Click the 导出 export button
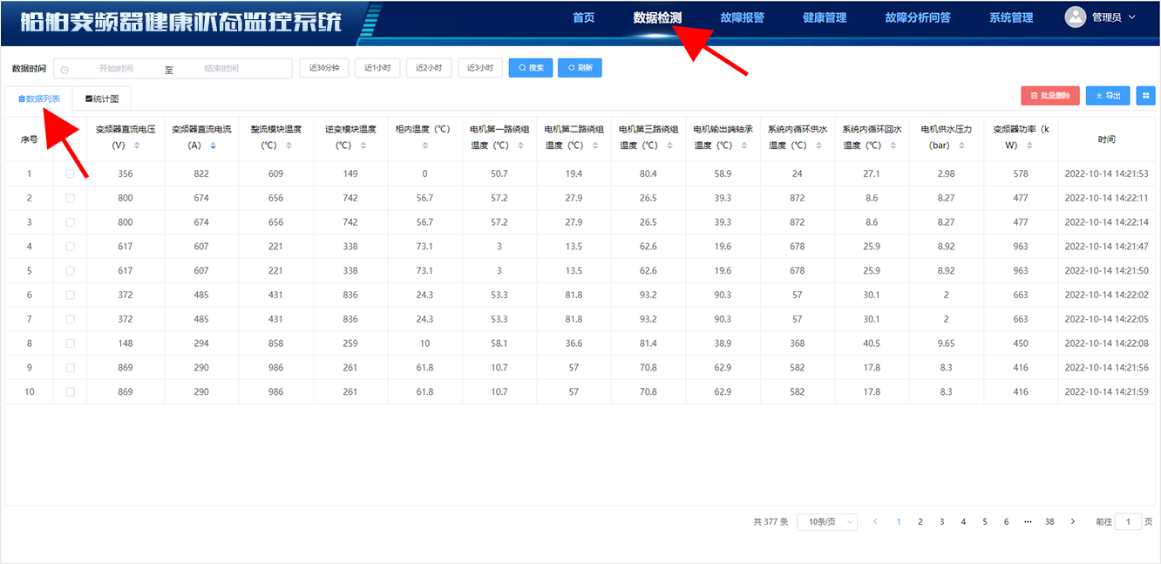 tap(1108, 96)
